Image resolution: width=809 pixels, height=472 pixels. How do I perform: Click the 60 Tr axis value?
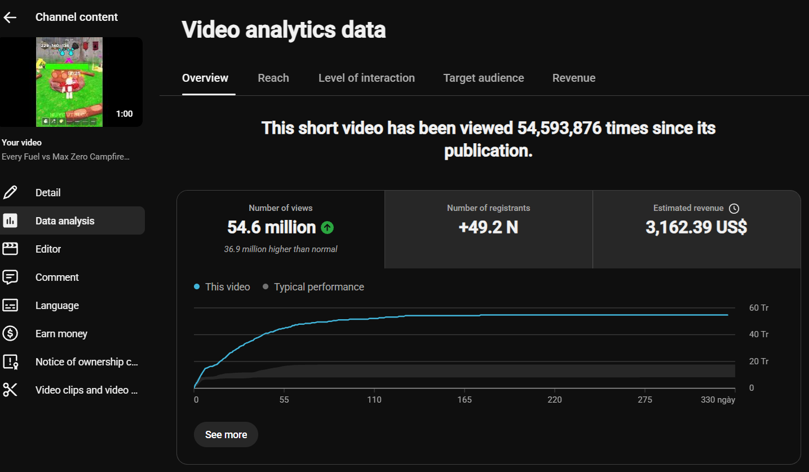pos(759,308)
